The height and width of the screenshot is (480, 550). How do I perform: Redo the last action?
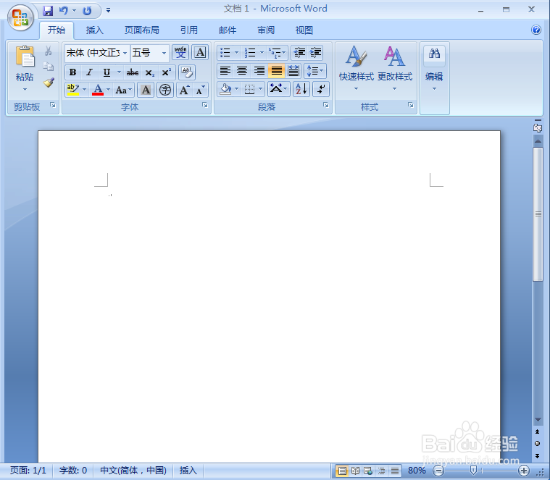(87, 11)
